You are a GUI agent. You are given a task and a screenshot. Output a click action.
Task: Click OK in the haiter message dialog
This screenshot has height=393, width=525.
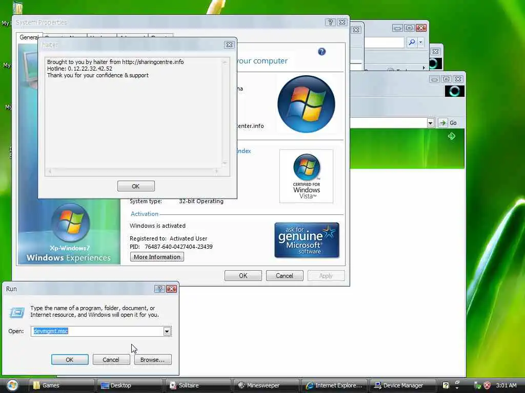tap(136, 186)
